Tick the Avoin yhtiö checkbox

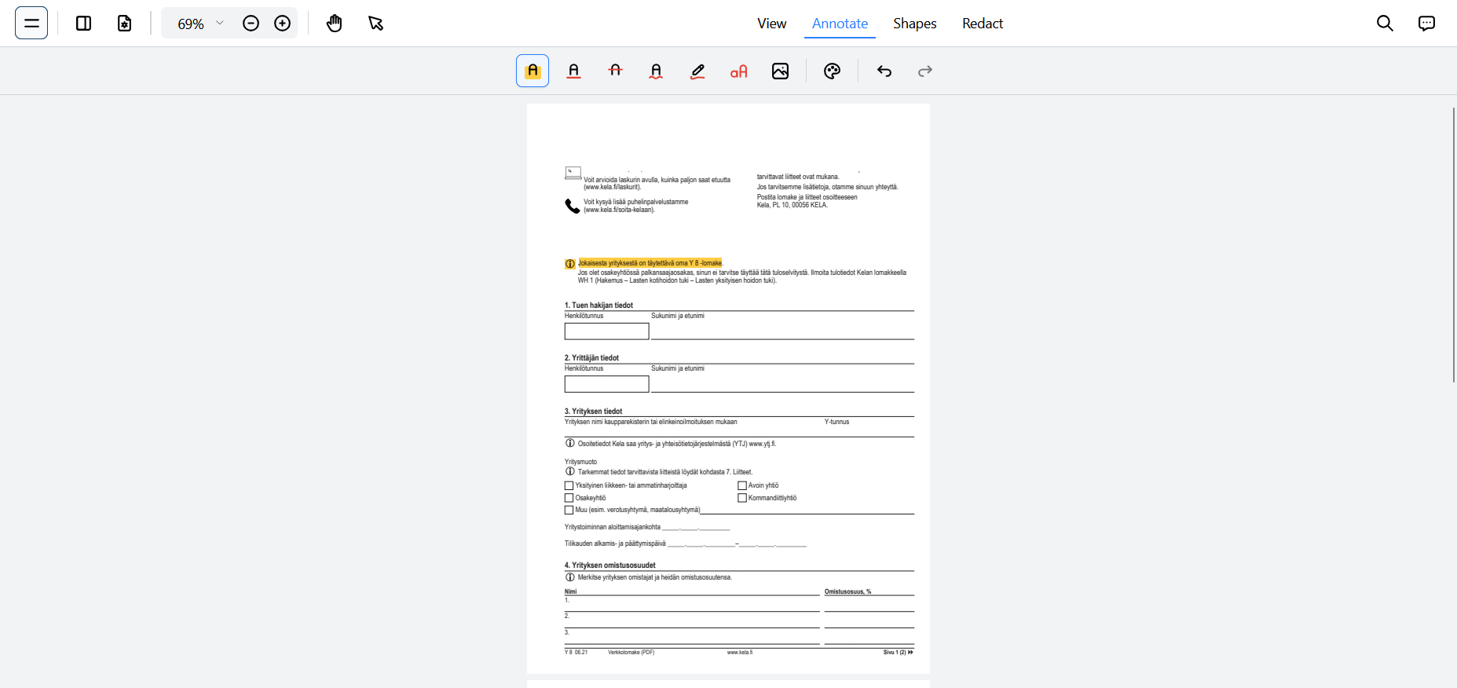point(742,485)
